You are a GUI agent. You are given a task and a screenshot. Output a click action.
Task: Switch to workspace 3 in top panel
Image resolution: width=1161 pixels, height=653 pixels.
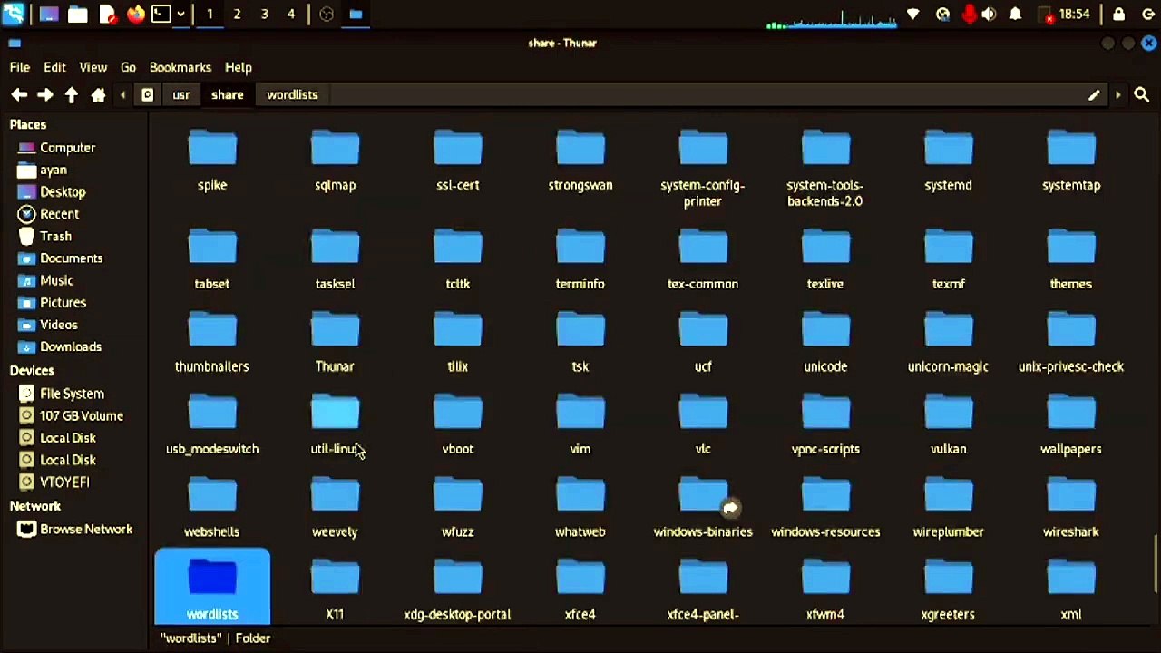click(264, 15)
